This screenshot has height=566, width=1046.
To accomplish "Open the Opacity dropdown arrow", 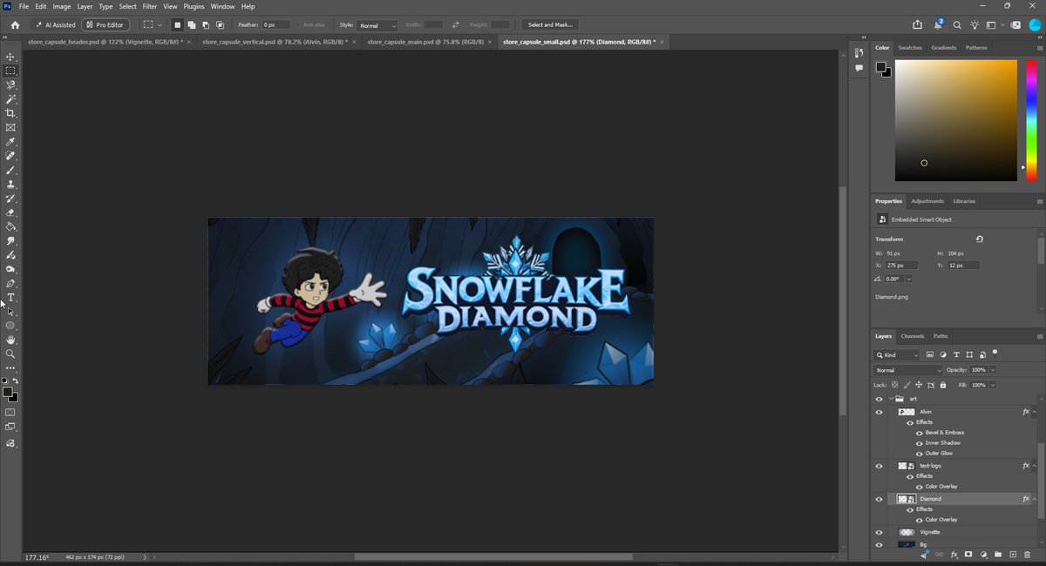I will pos(993,370).
